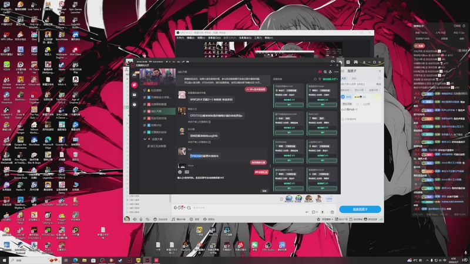Viewport: 470px width, 264px height.
Task: Click the green go-to-team-hall link
Action: tap(330, 79)
